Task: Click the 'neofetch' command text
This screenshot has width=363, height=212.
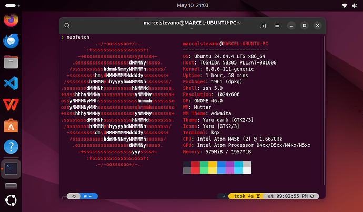Action: (x=78, y=37)
